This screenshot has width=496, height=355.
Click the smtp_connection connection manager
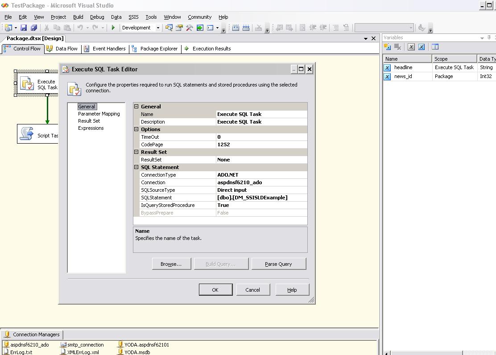[86, 345]
